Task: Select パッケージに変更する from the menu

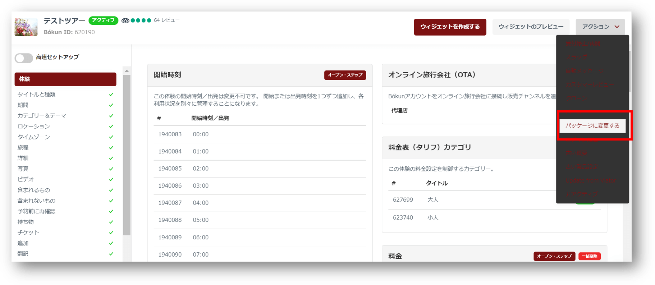Action: [x=592, y=126]
